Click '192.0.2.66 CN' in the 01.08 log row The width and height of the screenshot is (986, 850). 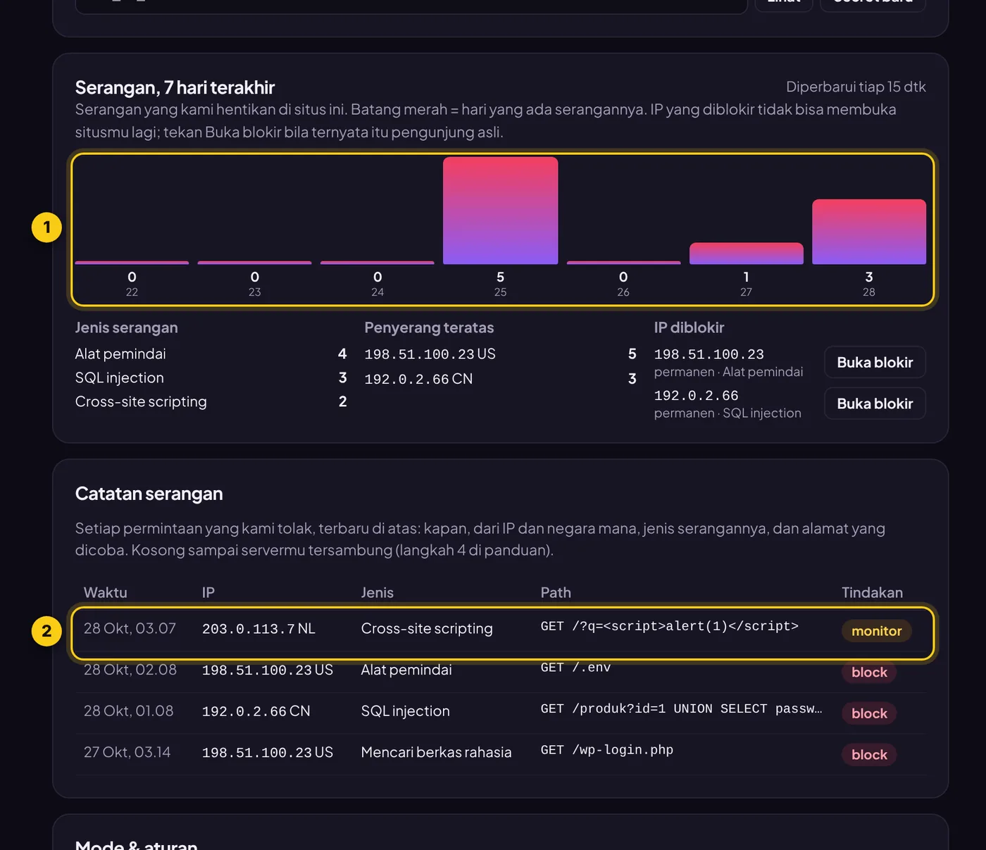[x=256, y=711]
